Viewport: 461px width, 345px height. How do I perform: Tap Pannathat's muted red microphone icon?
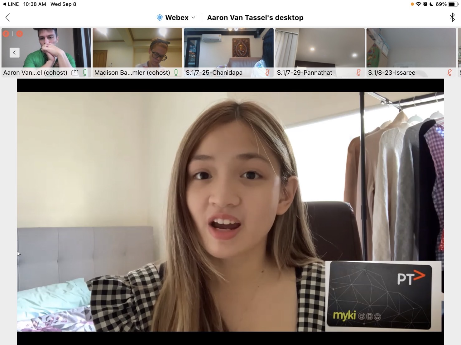click(x=358, y=72)
